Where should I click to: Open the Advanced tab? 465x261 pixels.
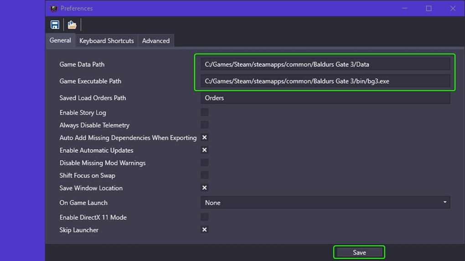pos(155,40)
